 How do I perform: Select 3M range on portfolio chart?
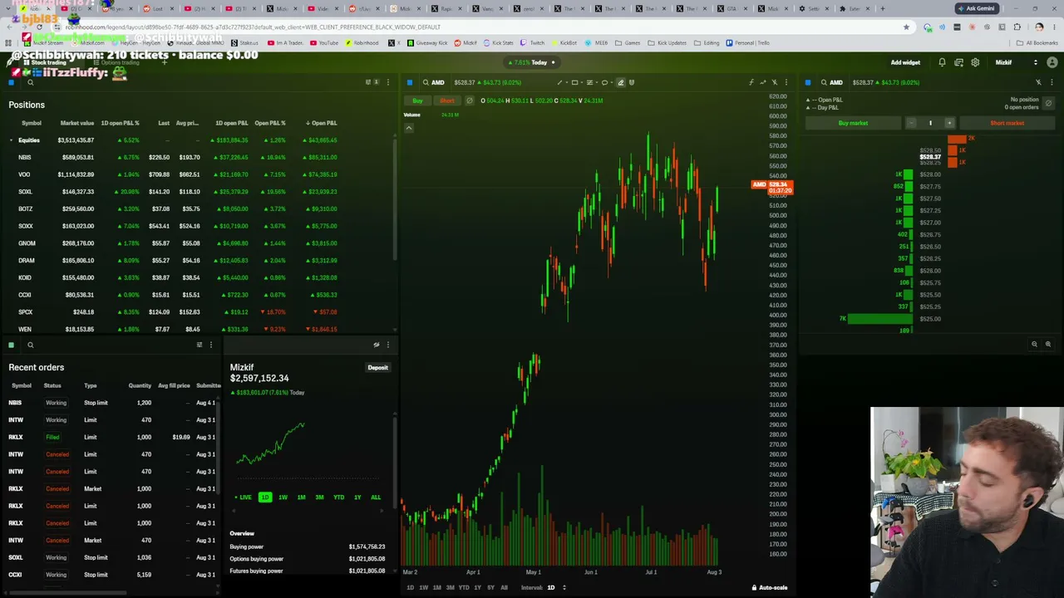pos(319,498)
